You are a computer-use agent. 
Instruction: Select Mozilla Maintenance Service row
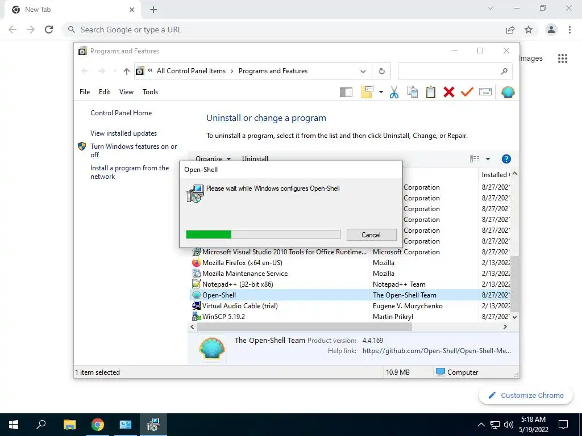[x=351, y=274]
